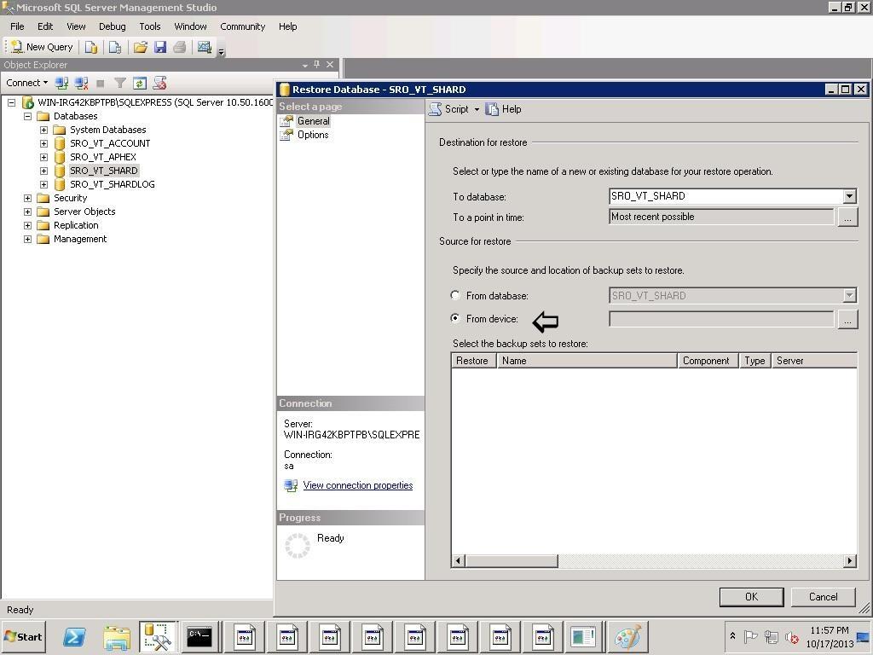
Task: Open the Edit menu
Action: pos(45,26)
